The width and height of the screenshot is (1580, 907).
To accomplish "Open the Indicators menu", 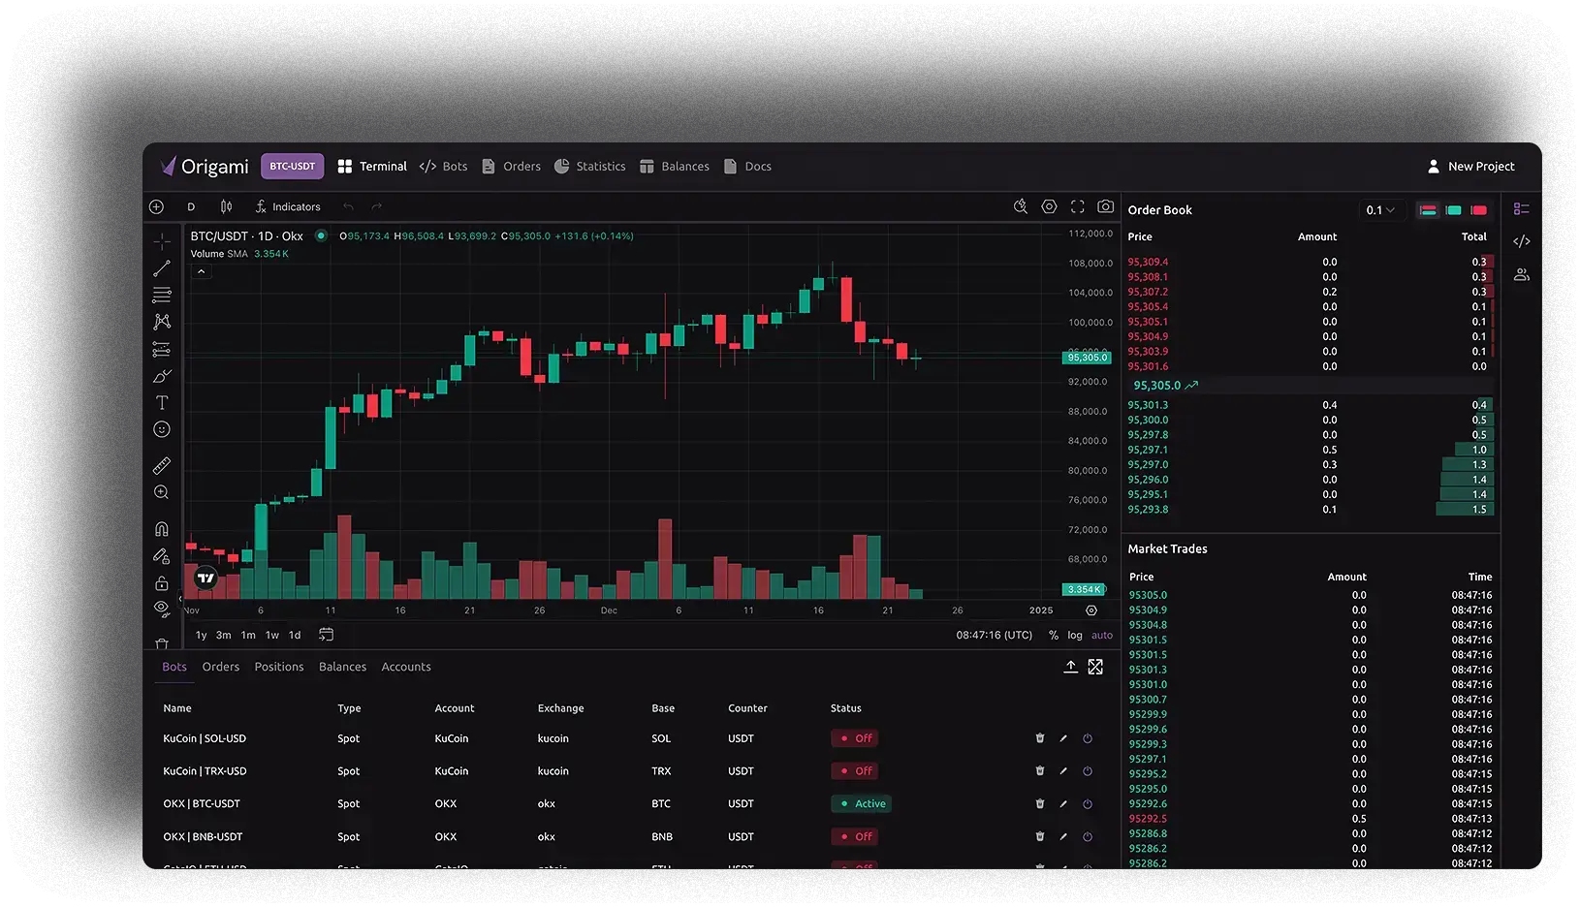I will (288, 206).
